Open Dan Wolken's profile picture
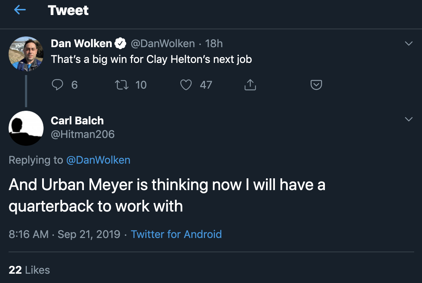422x283 pixels. (x=26, y=54)
